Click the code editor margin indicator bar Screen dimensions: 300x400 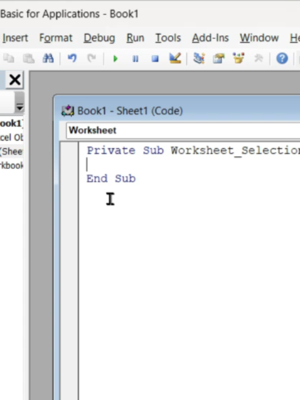[x=69, y=271]
